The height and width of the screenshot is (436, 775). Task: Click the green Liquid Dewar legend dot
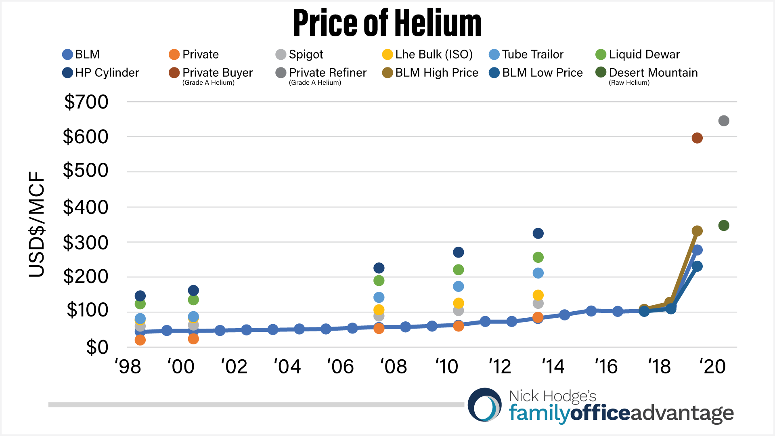coord(601,55)
